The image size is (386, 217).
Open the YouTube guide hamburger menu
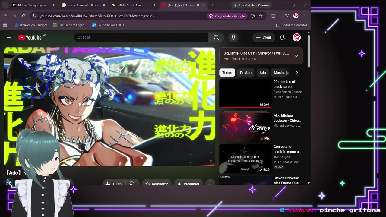[9, 37]
